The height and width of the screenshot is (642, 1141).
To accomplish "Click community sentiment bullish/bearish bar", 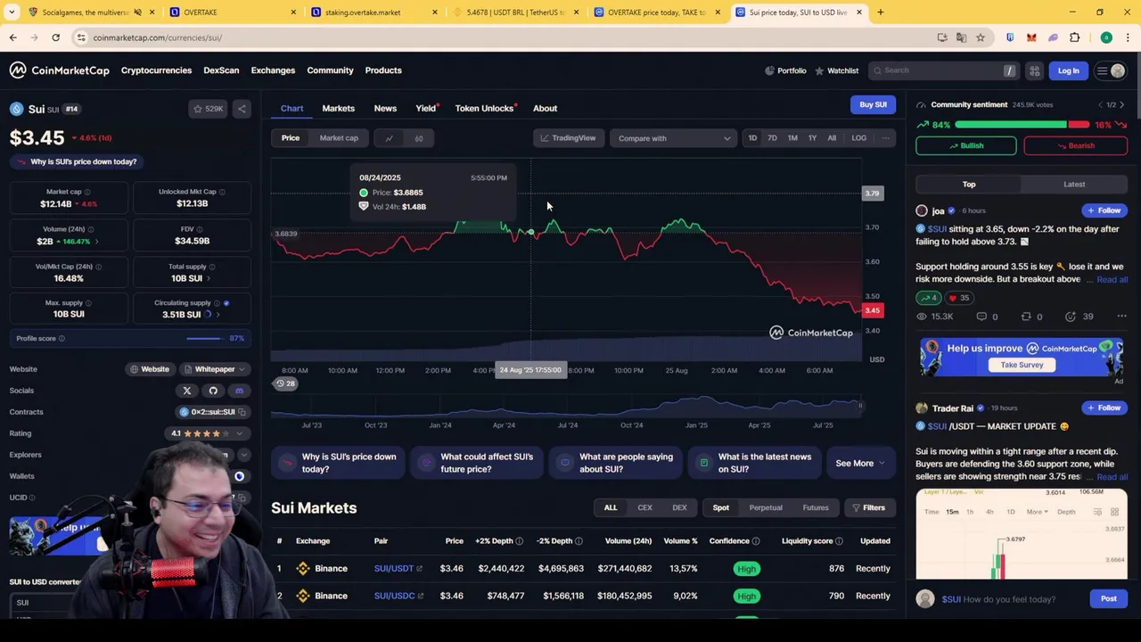I will (x=1022, y=125).
